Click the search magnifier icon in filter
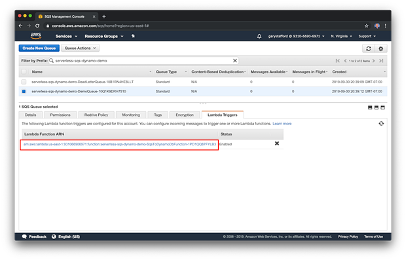Image resolution: width=406 pixels, height=260 pixels. pyautogui.click(x=51, y=61)
